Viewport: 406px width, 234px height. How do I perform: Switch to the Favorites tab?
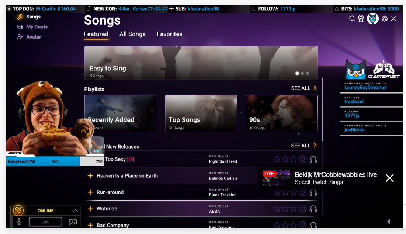click(169, 34)
